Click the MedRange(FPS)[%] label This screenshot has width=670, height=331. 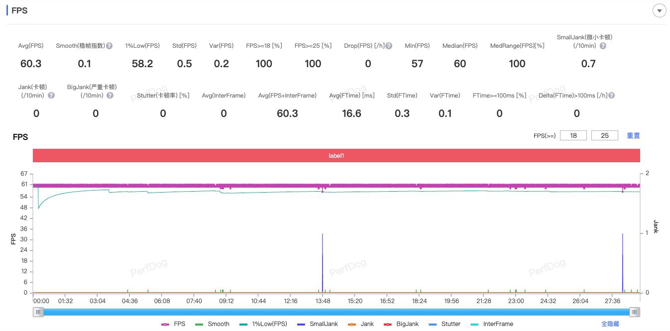[x=517, y=46]
